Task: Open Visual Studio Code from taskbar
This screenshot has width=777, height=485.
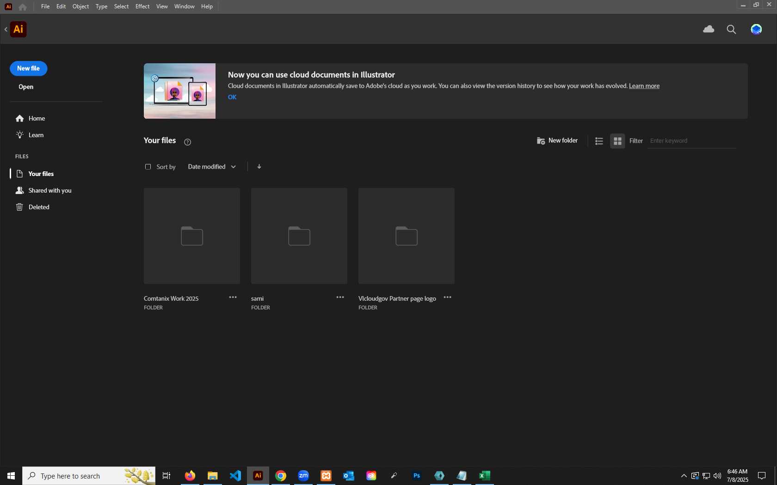Action: [235, 476]
